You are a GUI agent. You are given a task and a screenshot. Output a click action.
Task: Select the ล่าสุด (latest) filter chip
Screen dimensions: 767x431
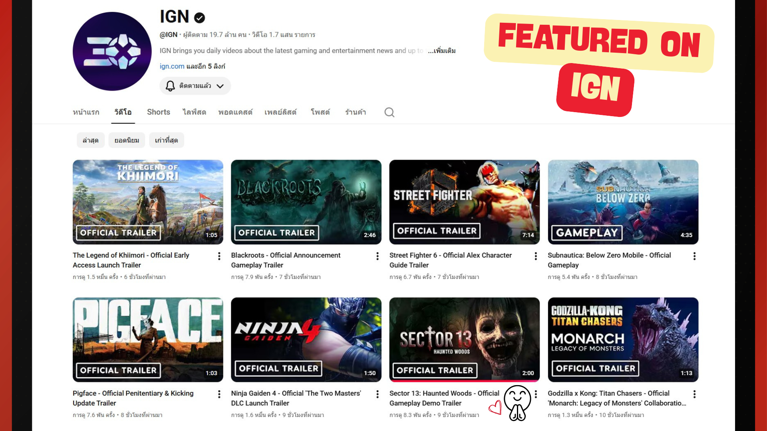pyautogui.click(x=90, y=140)
